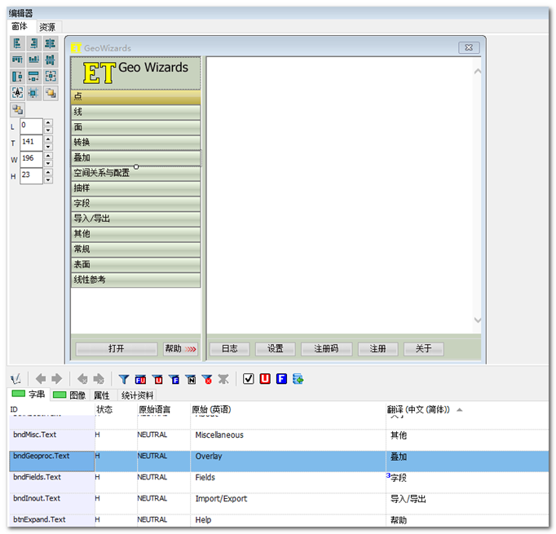Open the 字串 tab
The width and height of the screenshot is (556, 534).
pyautogui.click(x=29, y=395)
